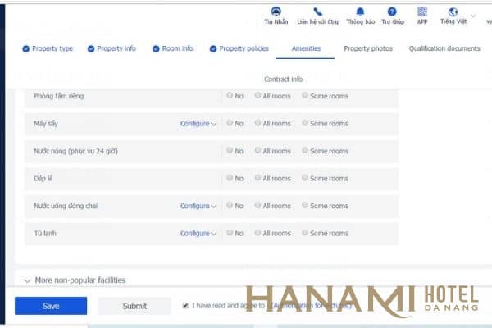Toggle the I have read and agree checkbox
Viewport: 492px width, 328px height.
coord(185,305)
